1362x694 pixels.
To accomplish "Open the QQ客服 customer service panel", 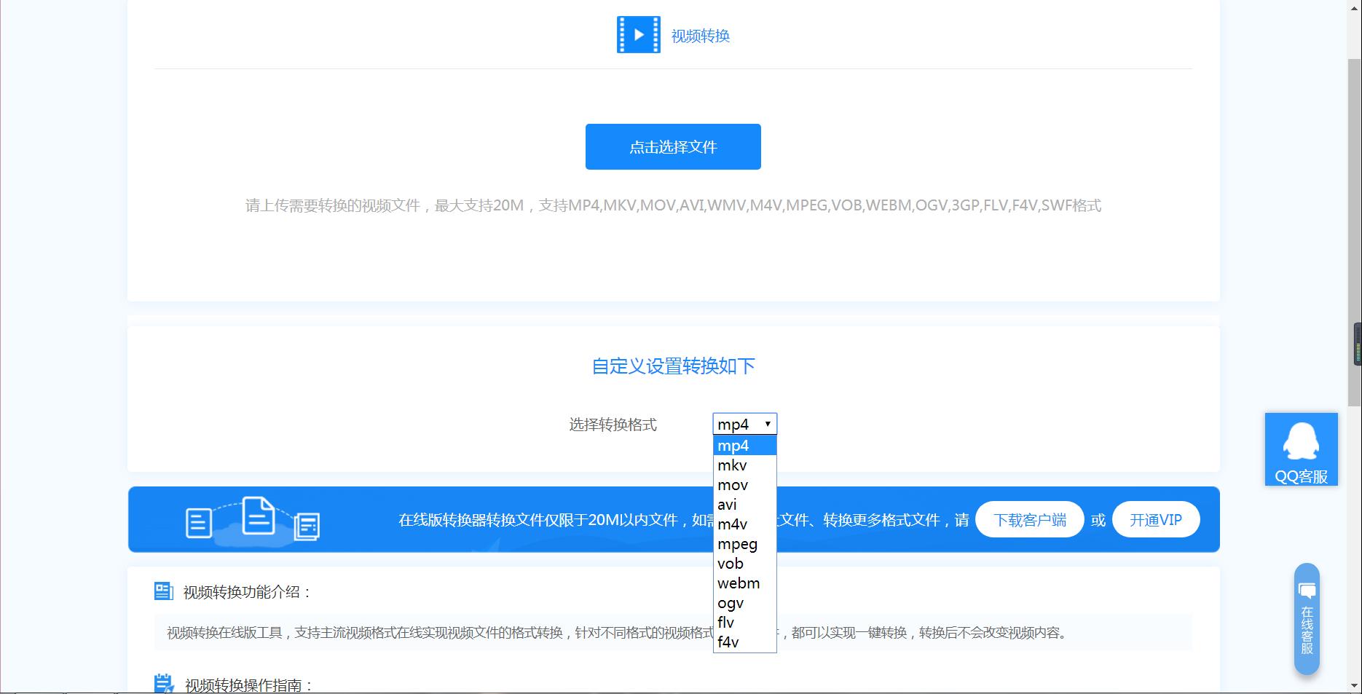I will point(1301,449).
